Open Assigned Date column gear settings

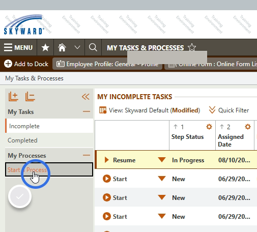(248, 127)
